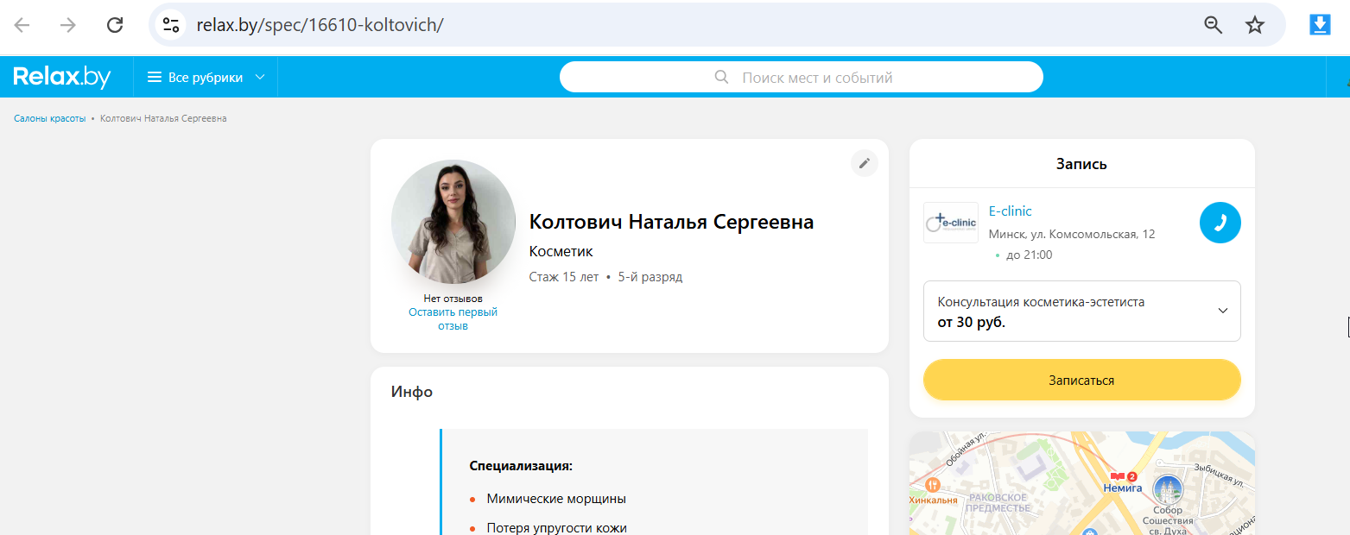
Task: Click the pencil edit icon on the profile card
Action: 865,163
